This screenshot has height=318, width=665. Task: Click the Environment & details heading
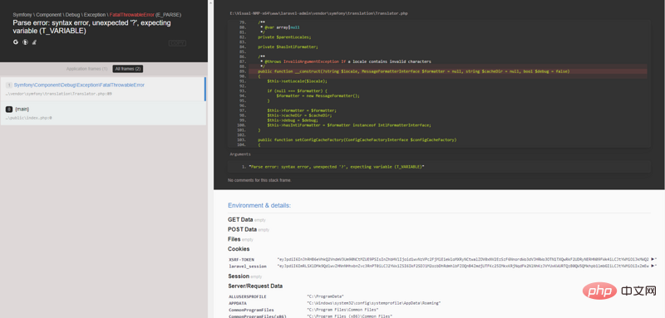click(259, 205)
